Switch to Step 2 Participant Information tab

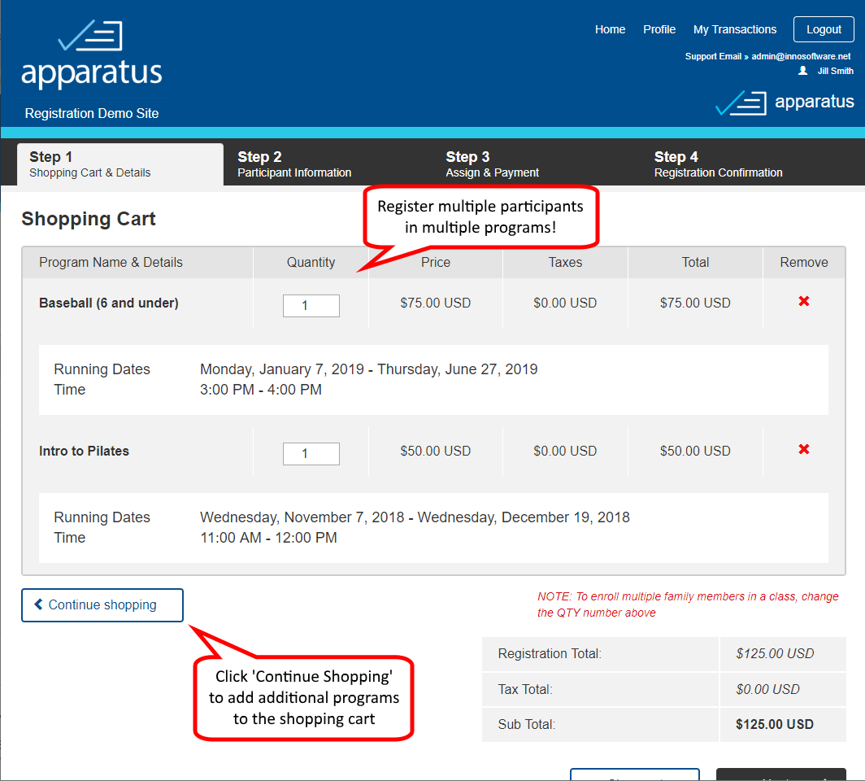[294, 164]
